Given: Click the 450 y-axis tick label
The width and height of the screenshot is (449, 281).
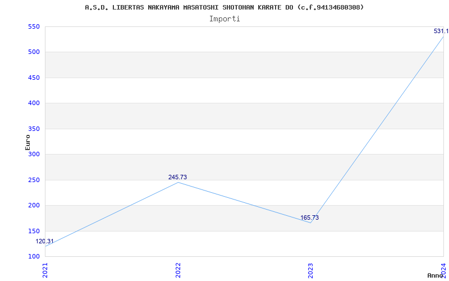Looking at the screenshot, I should click(34, 78).
